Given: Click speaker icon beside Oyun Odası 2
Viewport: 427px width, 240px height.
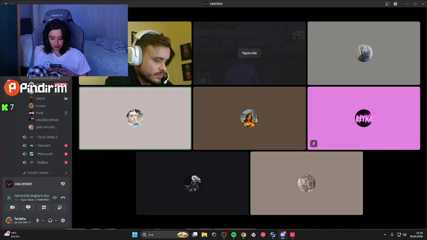Looking at the screenshot, I should [24, 137].
